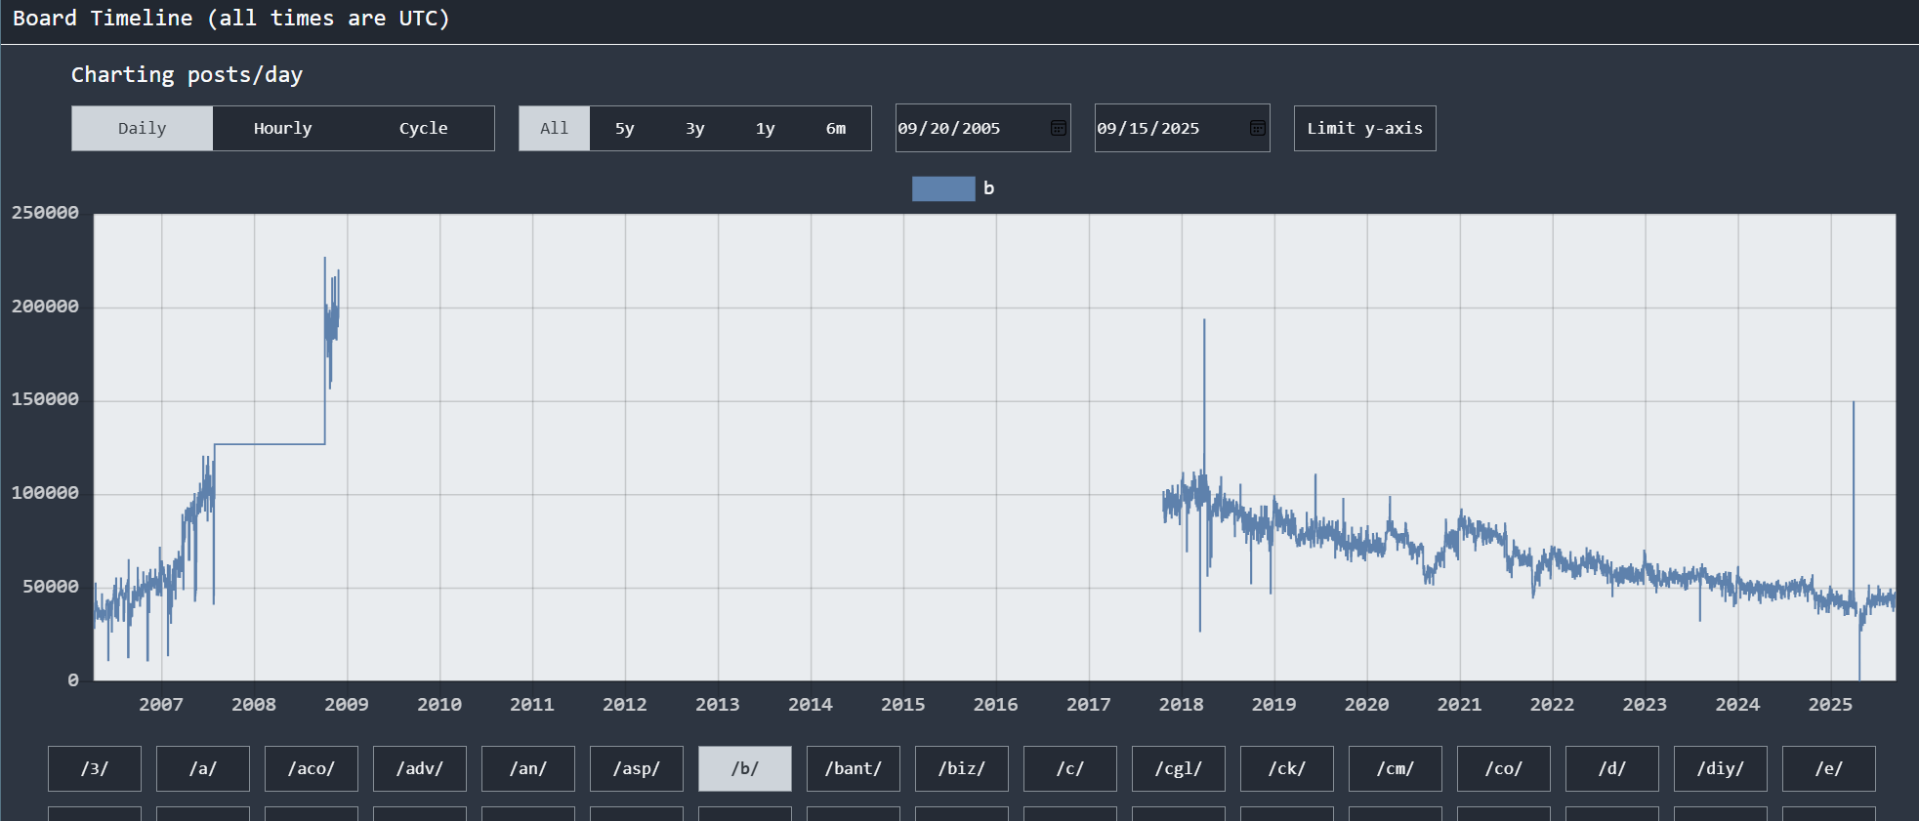Click the 2018 x-axis label

(x=1181, y=704)
